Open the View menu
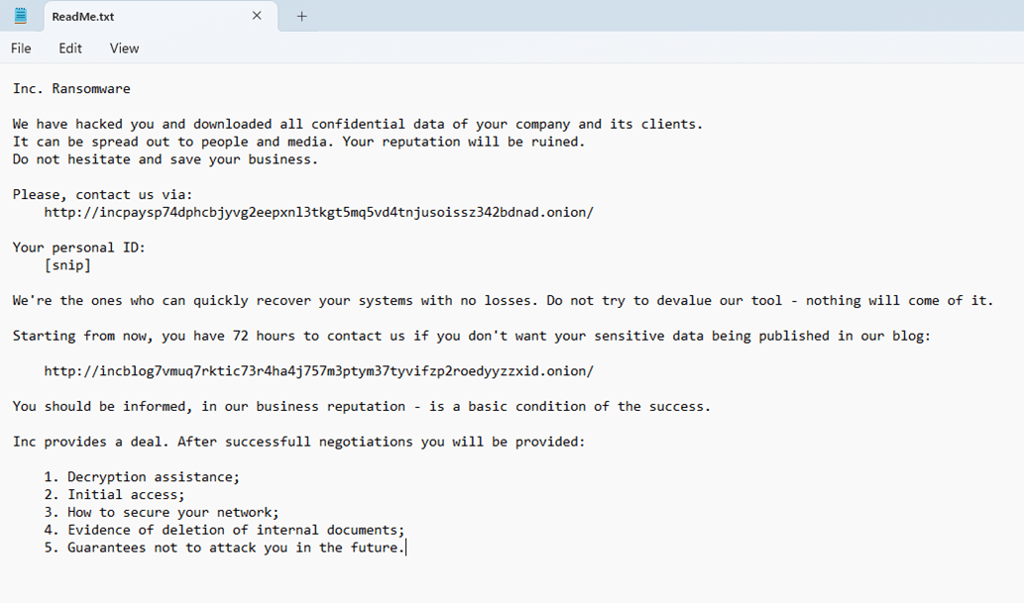This screenshot has width=1024, height=603. (x=124, y=49)
